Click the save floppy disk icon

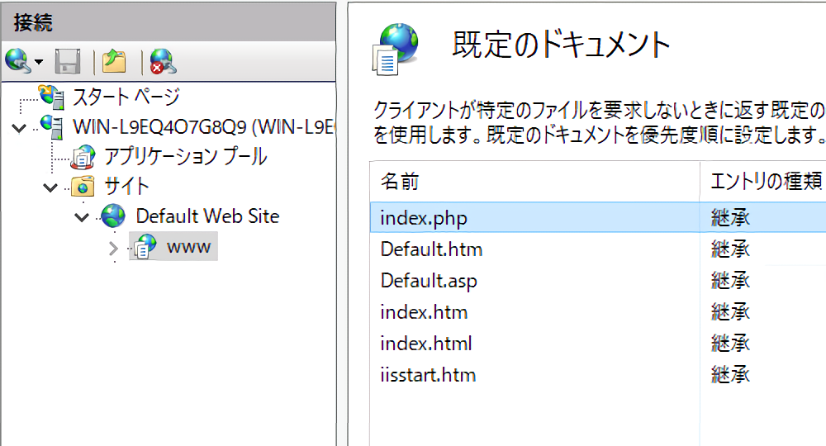pyautogui.click(x=68, y=61)
